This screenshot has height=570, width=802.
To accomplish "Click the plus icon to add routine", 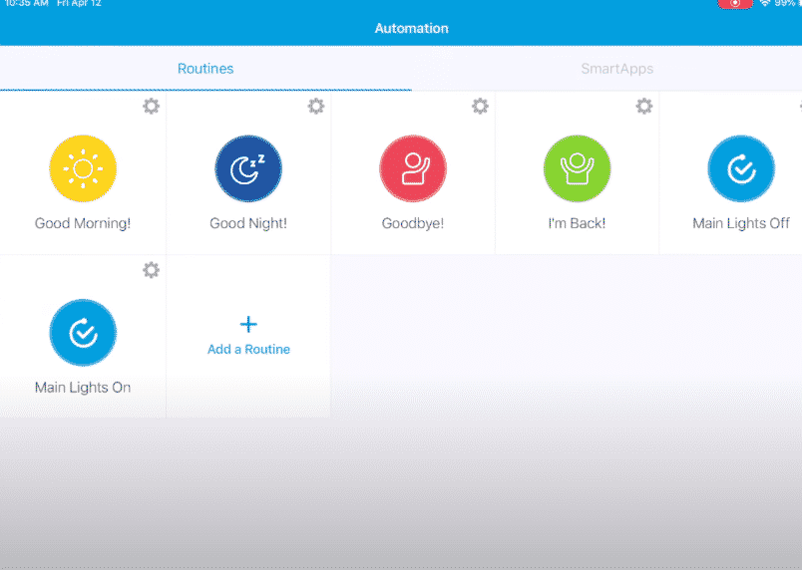I will pyautogui.click(x=248, y=324).
